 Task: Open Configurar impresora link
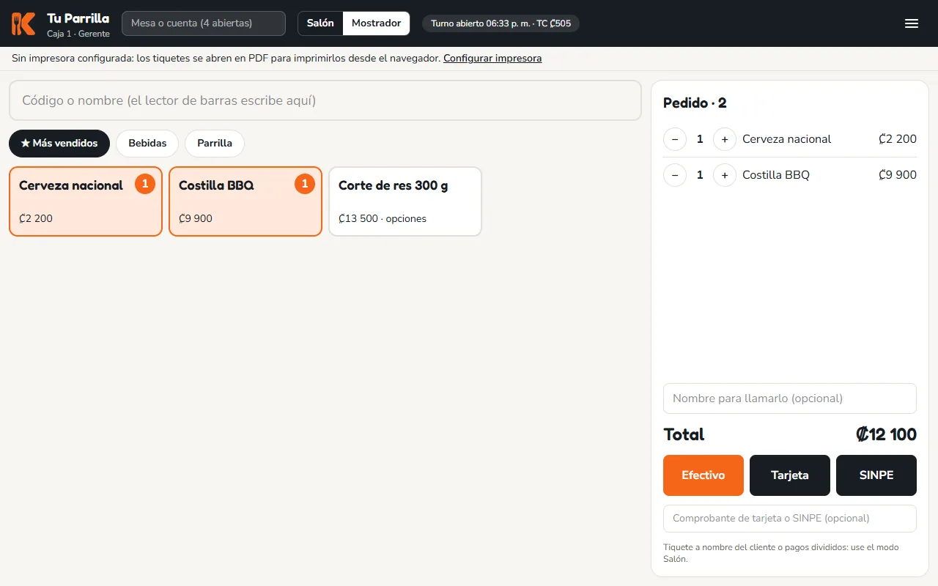coord(492,59)
